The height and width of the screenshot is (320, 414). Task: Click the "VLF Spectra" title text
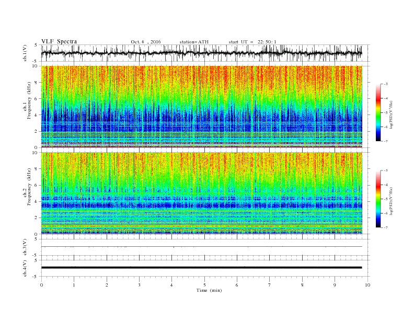(x=59, y=41)
